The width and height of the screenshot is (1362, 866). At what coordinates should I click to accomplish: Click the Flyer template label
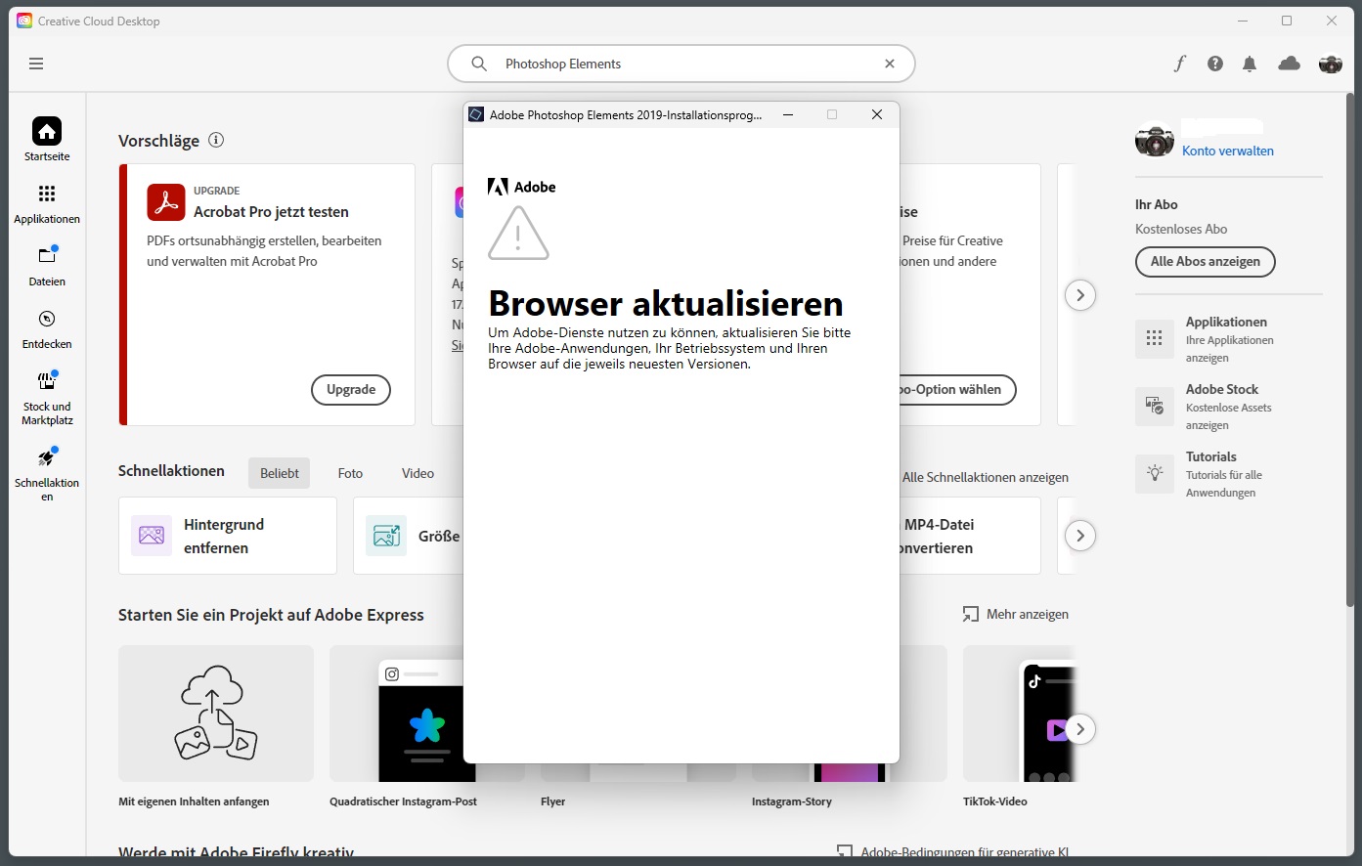[553, 801]
